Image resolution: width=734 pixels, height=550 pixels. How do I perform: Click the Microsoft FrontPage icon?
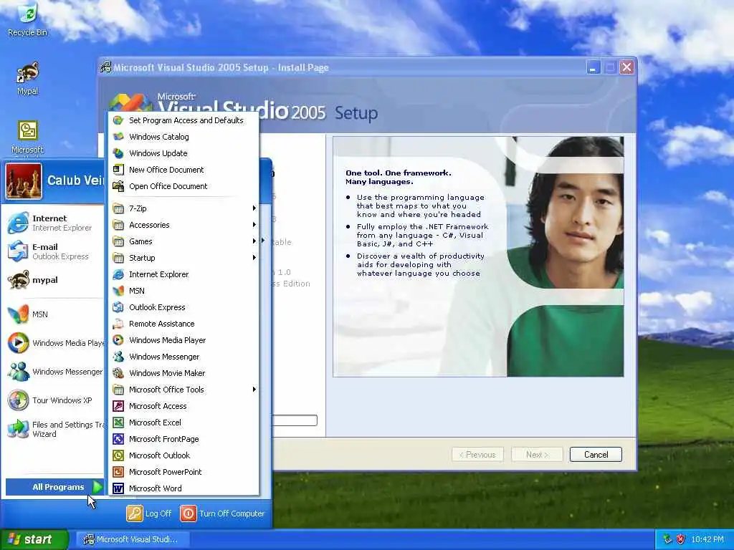118,439
